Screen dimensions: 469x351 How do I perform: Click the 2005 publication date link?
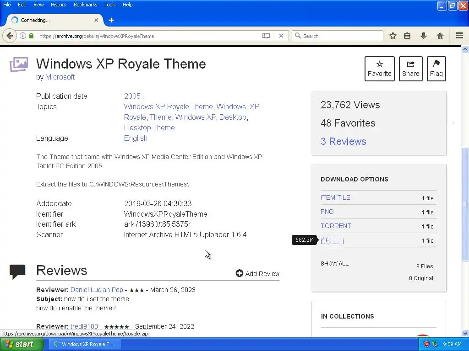132,96
